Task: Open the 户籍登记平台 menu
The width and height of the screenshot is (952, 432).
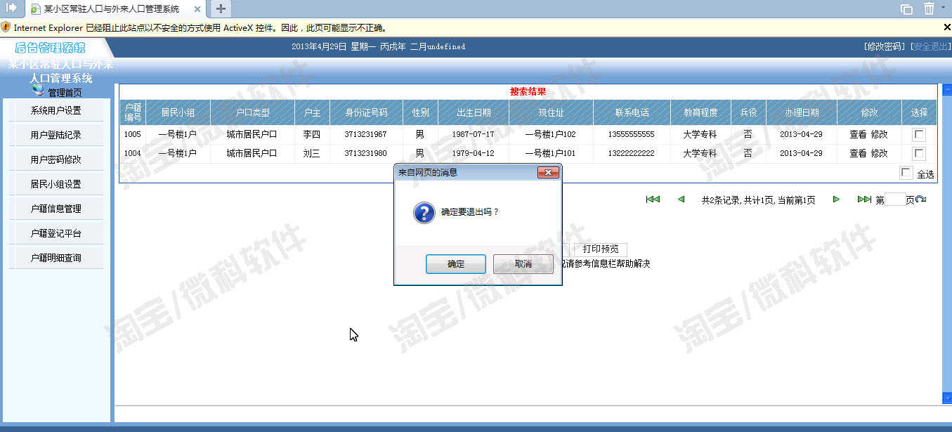Action: click(x=56, y=233)
